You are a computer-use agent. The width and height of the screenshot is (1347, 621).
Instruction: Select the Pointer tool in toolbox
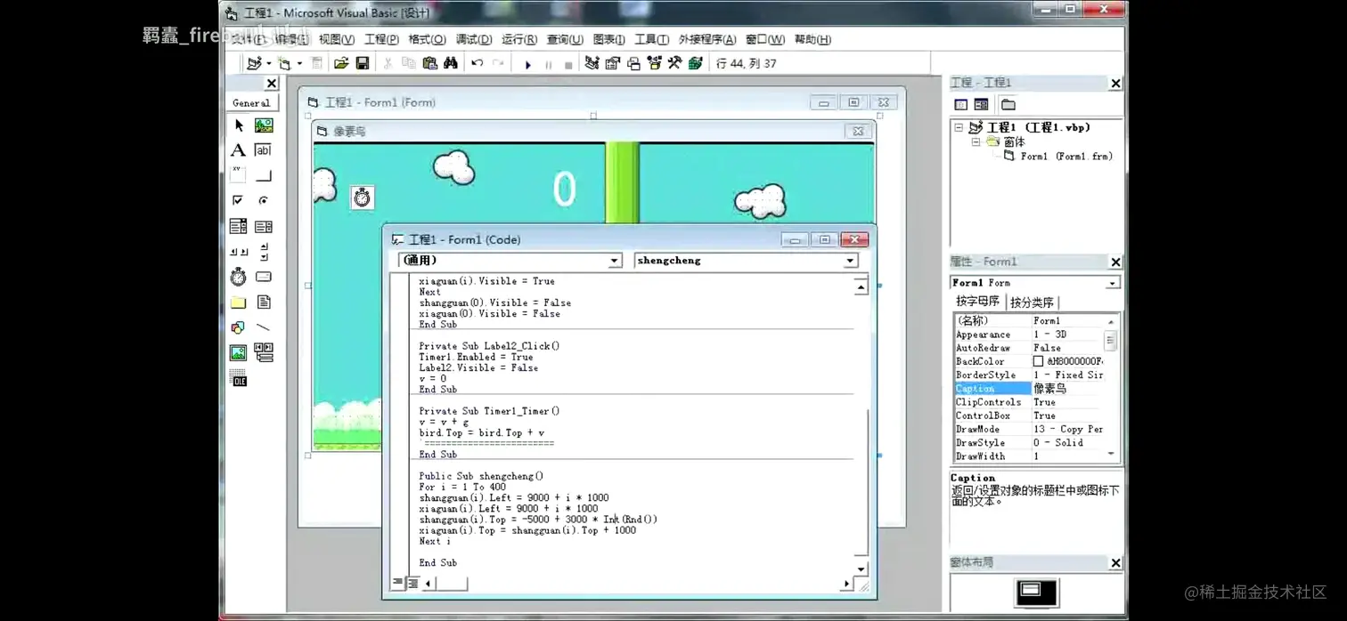[239, 125]
